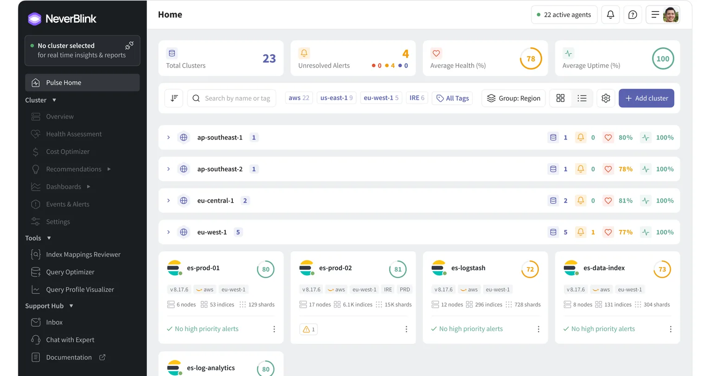
Task: Click the sort order icon button
Action: pos(174,98)
